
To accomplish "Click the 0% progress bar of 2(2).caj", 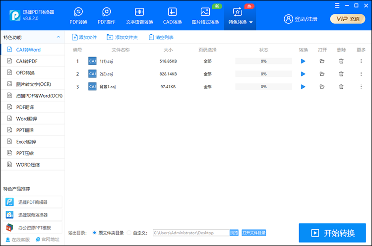I will (x=263, y=74).
